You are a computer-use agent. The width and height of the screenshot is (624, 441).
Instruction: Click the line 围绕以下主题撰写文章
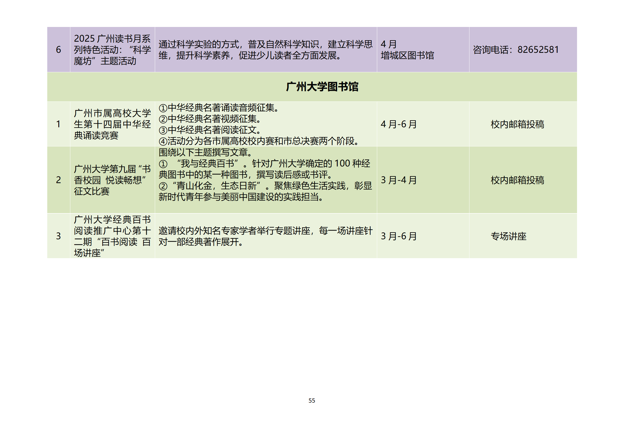pyautogui.click(x=205, y=152)
